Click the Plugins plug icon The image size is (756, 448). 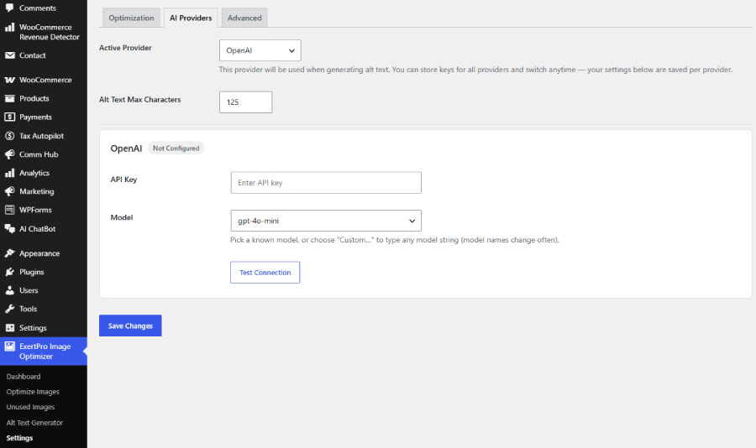(9, 272)
